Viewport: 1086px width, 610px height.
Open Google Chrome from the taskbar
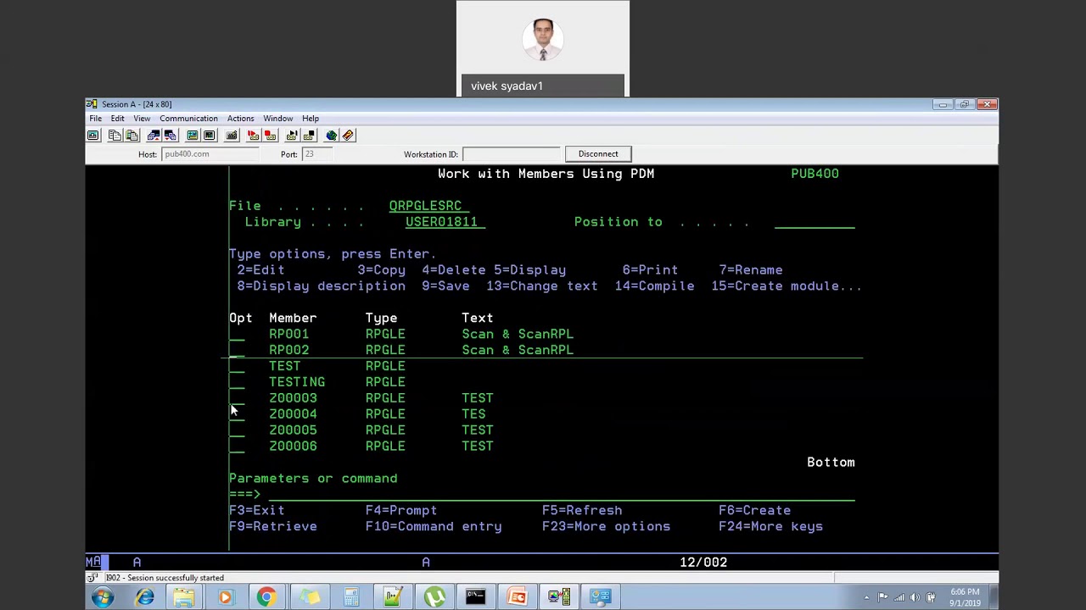266,597
